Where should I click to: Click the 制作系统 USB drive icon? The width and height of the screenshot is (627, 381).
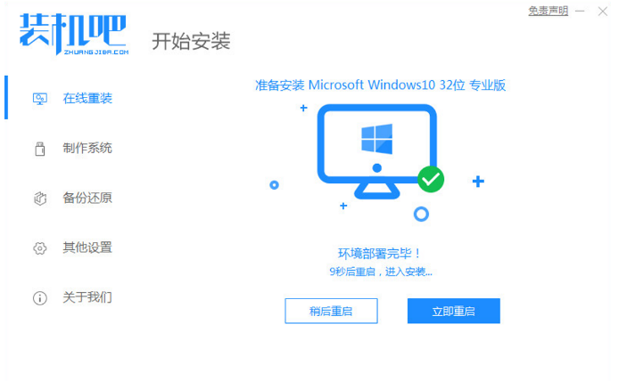coord(40,149)
